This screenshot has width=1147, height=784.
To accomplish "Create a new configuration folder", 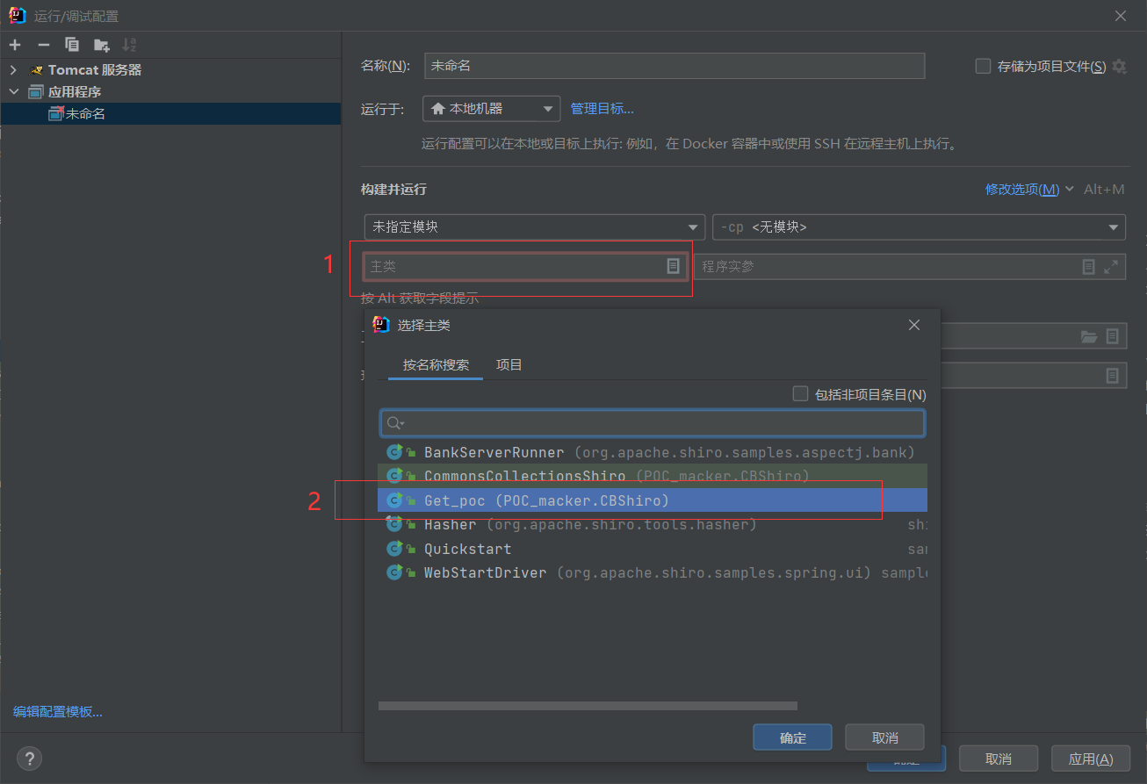I will [x=102, y=45].
